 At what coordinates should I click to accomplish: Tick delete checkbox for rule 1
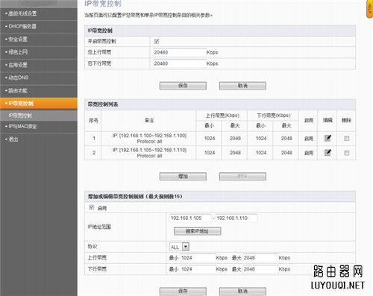pyautogui.click(x=347, y=138)
